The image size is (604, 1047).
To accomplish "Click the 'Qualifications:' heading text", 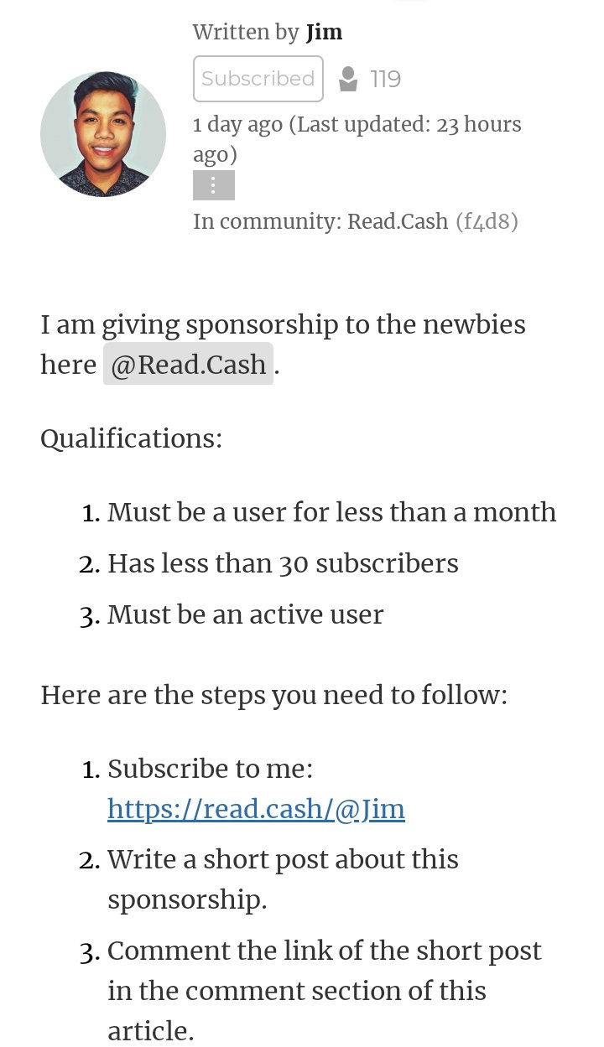I will pos(132,438).
